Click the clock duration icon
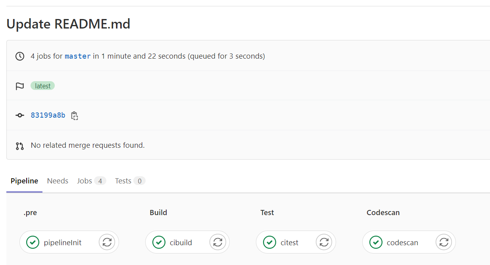 click(x=20, y=56)
